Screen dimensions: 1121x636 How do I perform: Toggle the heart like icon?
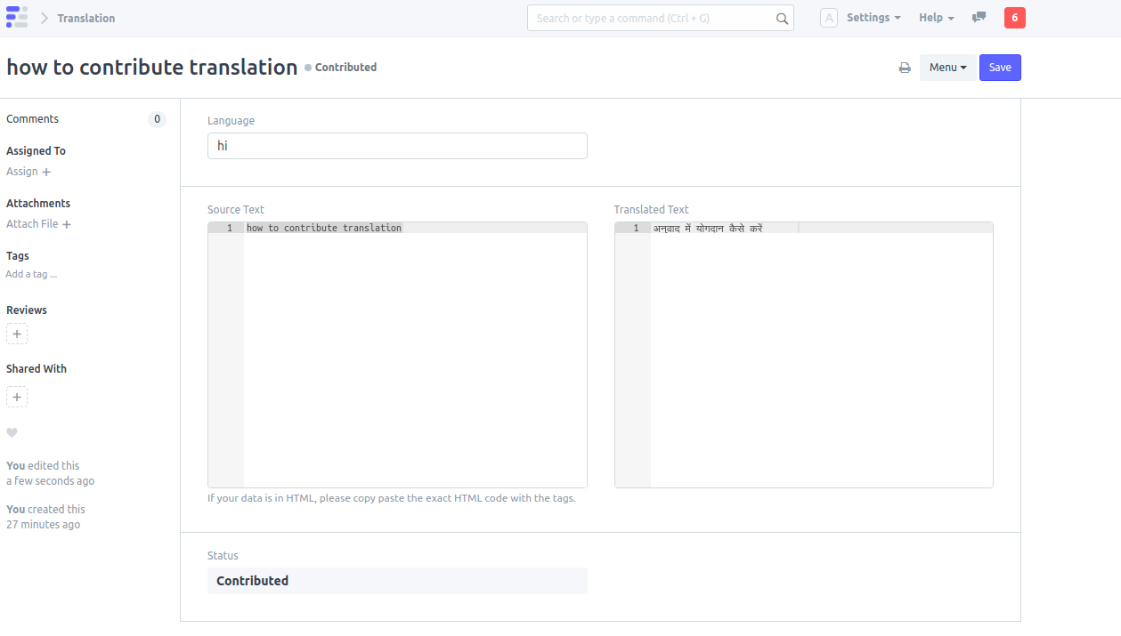point(12,433)
